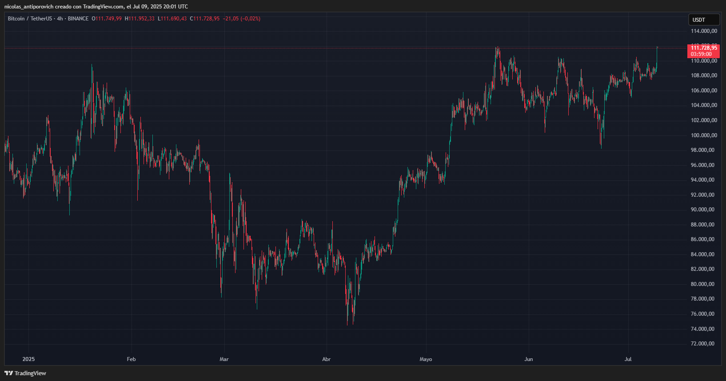Click the Mayo label on time axis
The image size is (726, 381).
tap(426, 359)
